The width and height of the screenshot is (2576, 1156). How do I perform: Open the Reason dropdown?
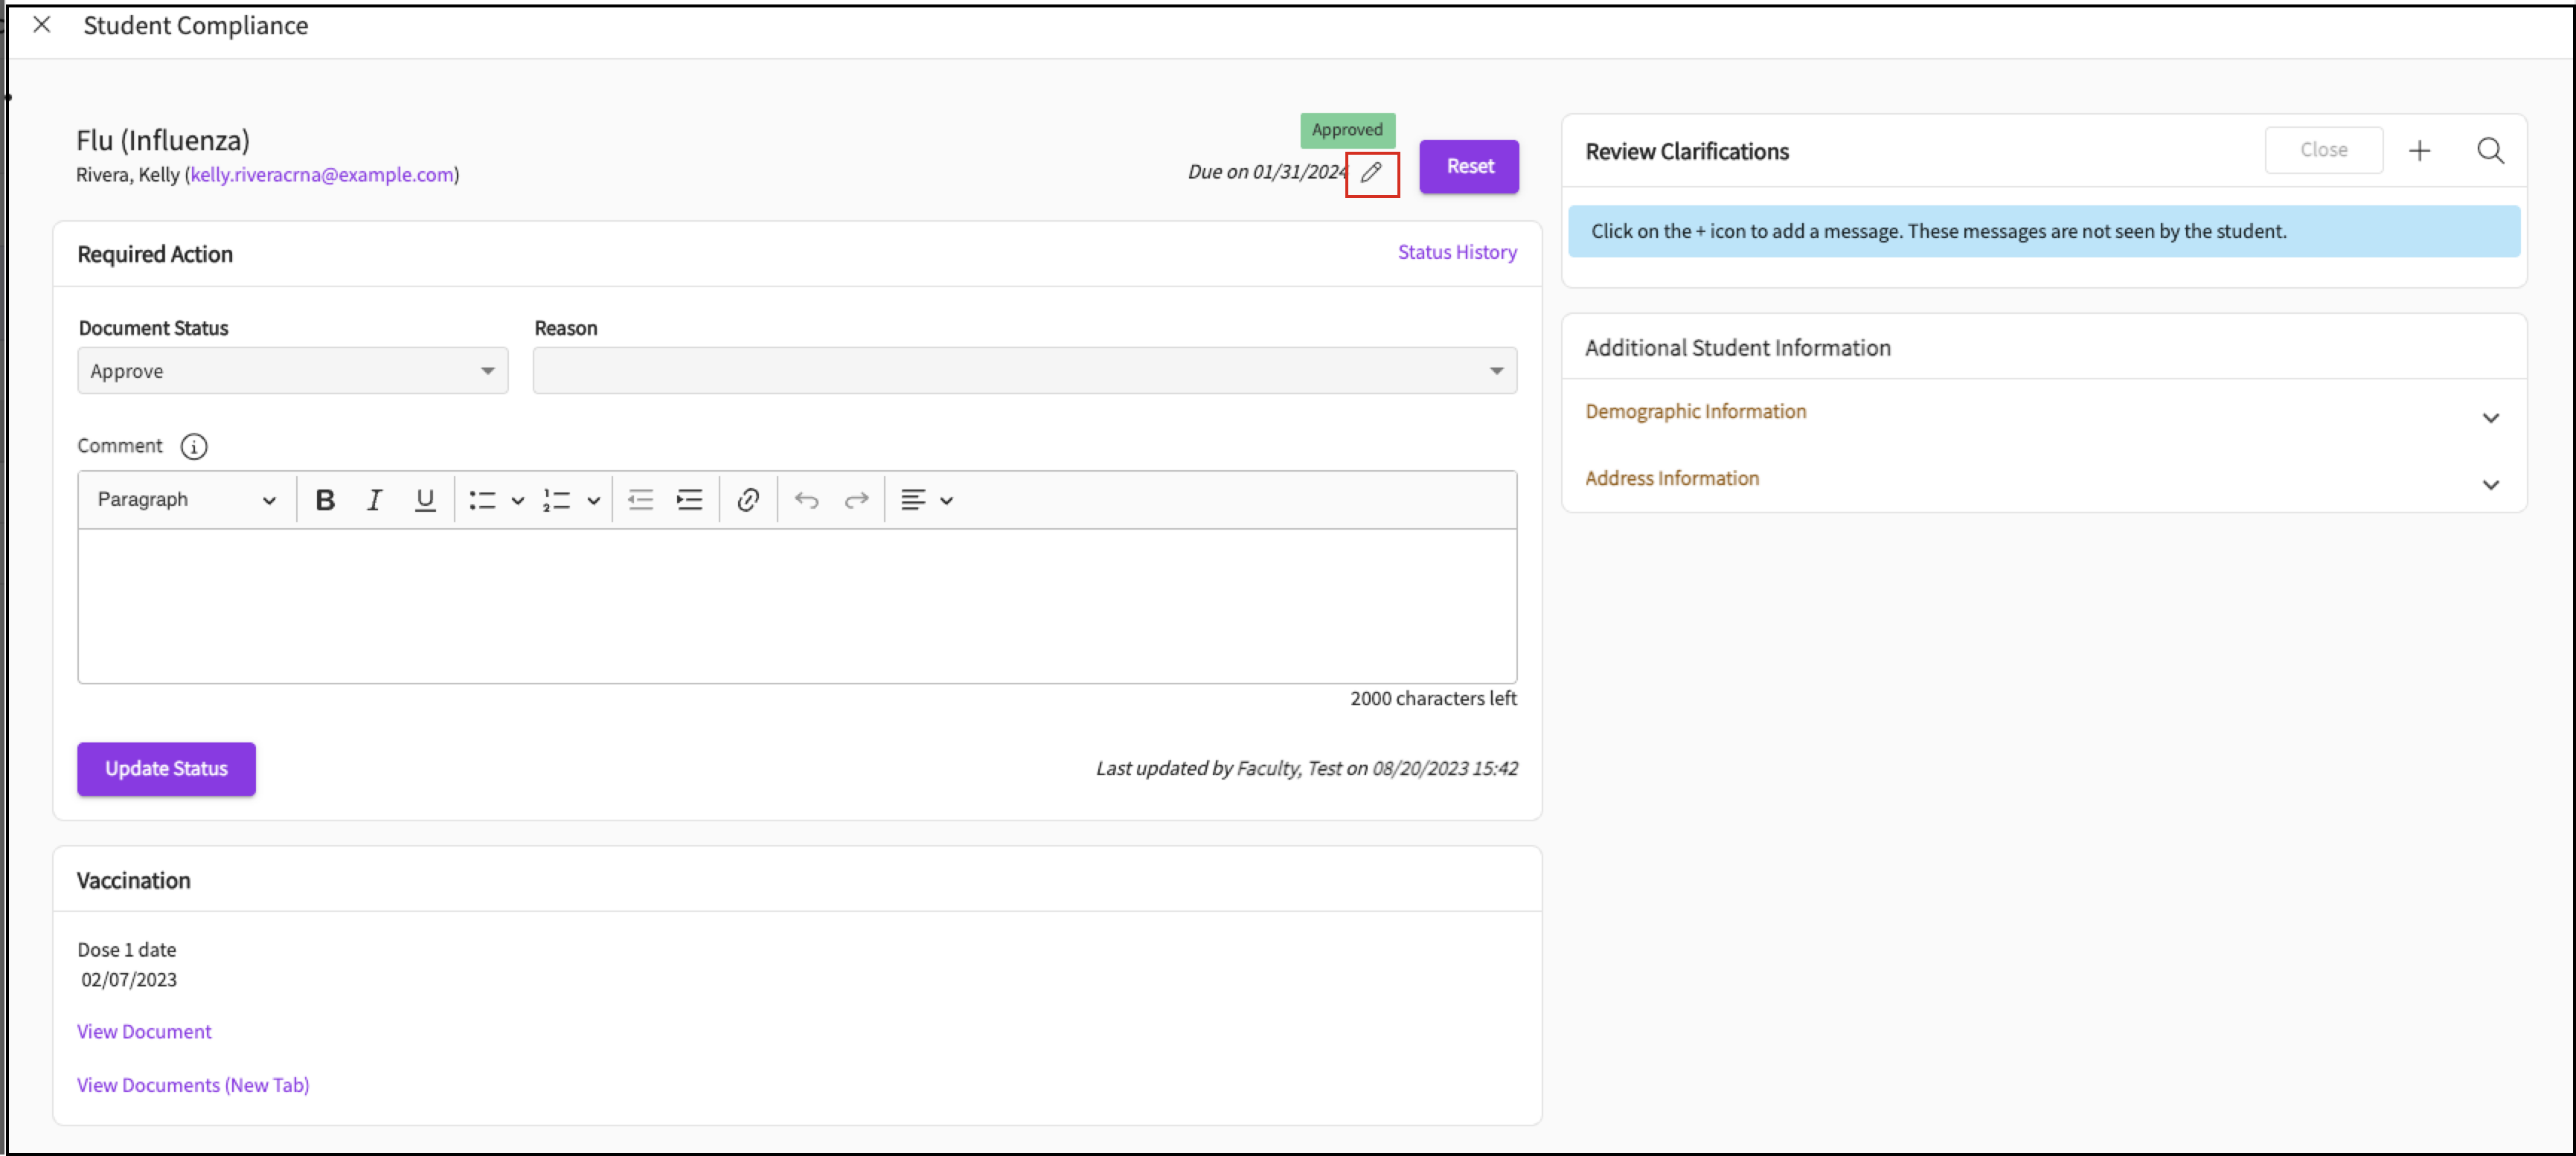[x=1024, y=371]
